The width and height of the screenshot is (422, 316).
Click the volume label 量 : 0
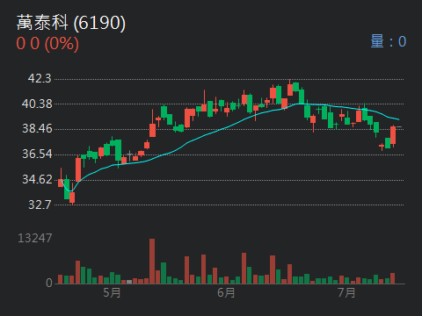click(x=389, y=41)
